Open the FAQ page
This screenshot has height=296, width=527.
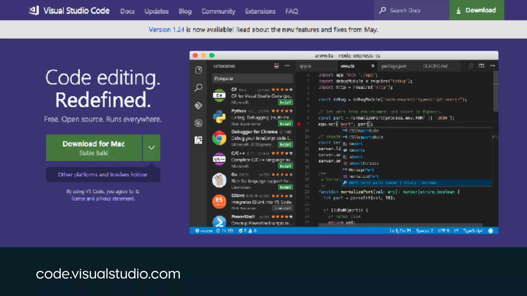292,11
